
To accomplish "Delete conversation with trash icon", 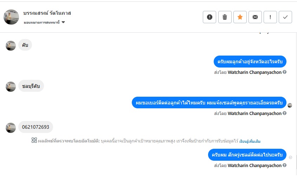I will tap(225, 17).
